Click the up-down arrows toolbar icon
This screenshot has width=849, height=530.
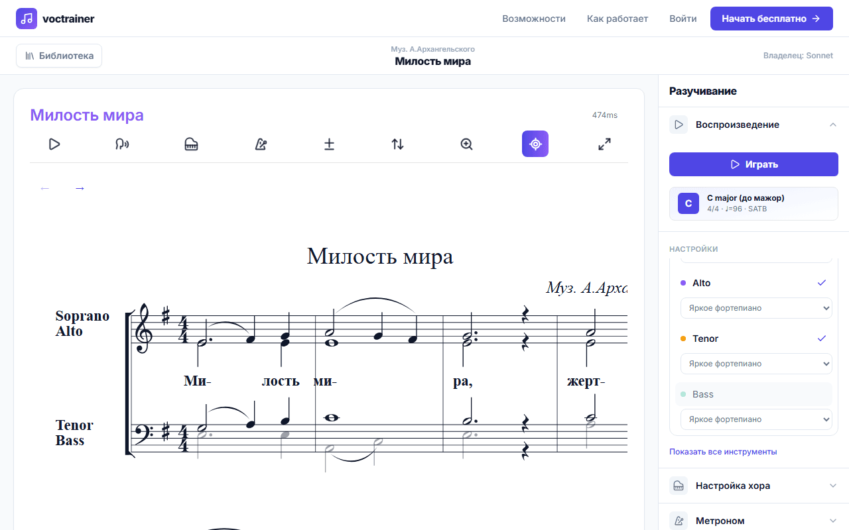coord(397,144)
